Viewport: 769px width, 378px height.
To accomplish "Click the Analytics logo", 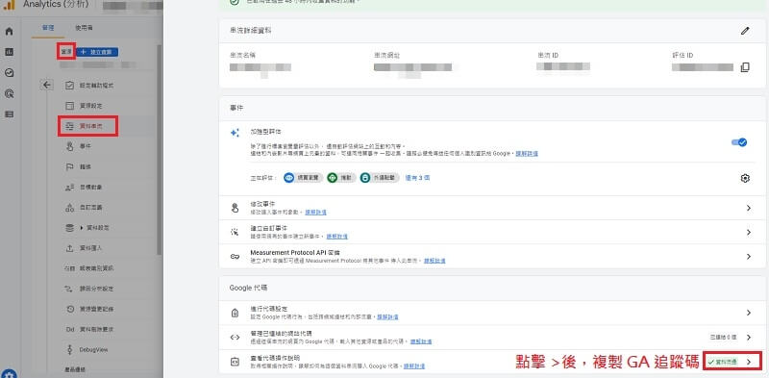I will 10,5.
